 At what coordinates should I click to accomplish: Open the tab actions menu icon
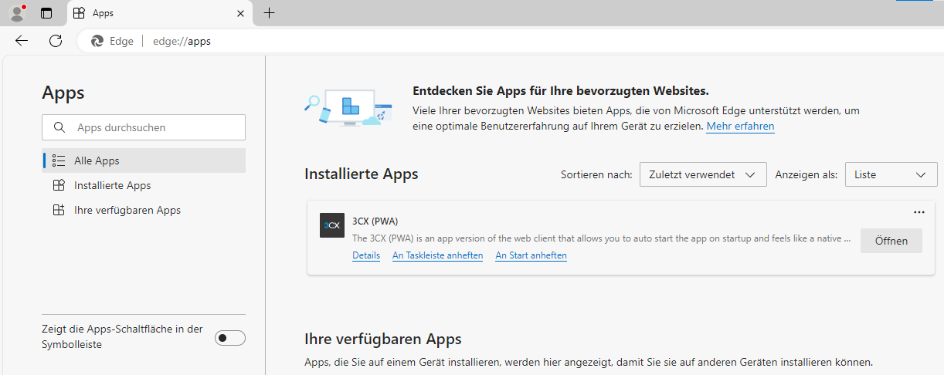(x=46, y=13)
